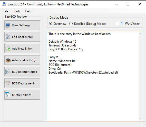This screenshot has height=127, width=146.
Task: Click the 'BCD ID: {current}' line
Action: pos(60,65)
